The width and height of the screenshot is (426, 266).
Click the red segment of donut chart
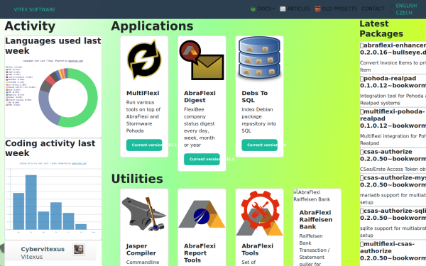click(x=50, y=80)
